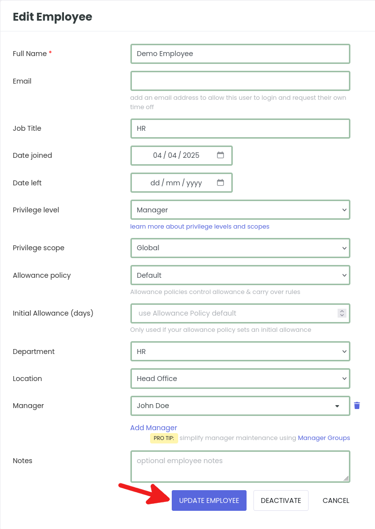375x529 pixels.
Task: Open the Date left calendar picker icon
Action: tap(220, 182)
